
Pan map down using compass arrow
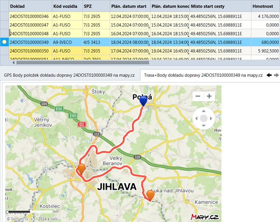click(x=204, y=126)
